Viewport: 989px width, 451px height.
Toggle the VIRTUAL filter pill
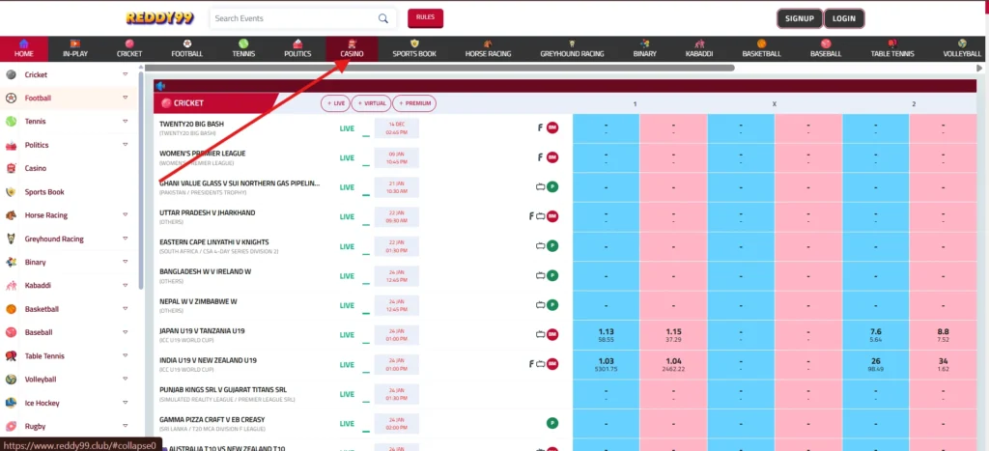click(372, 103)
